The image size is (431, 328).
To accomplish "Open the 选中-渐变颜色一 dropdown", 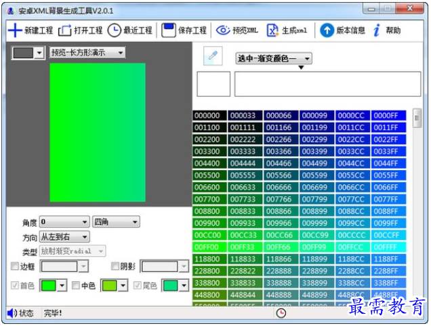I will [274, 58].
